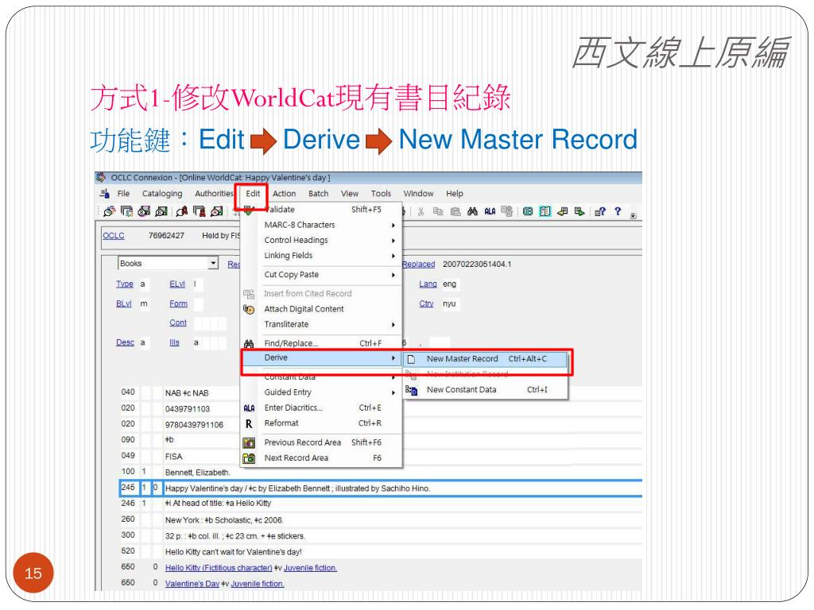Click ISBN 9780439791106 in the 020 field
814x610 pixels.
tap(194, 425)
